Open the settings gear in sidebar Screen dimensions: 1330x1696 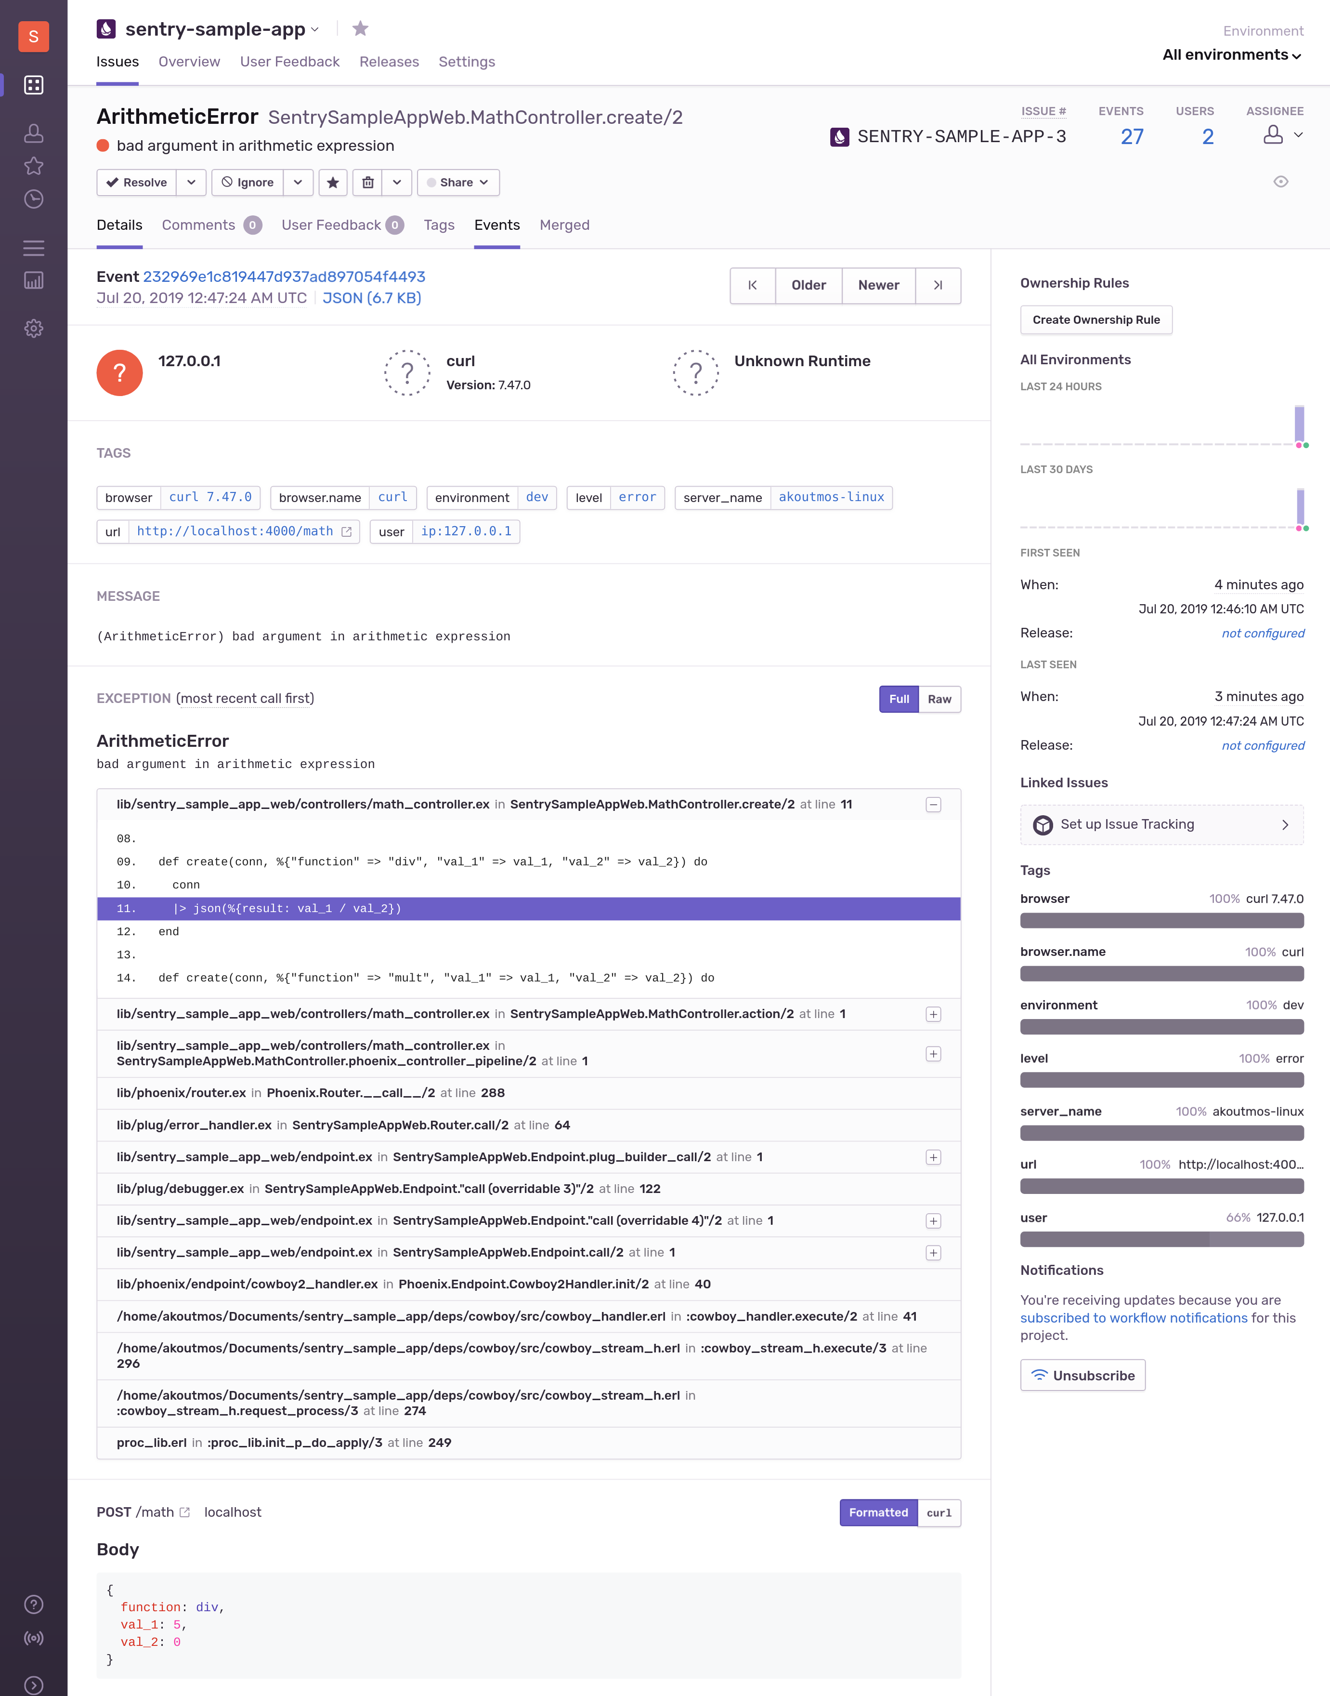click(34, 328)
